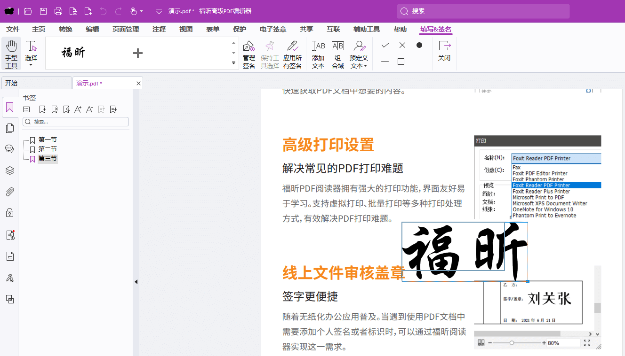The width and height of the screenshot is (625, 356).
Task: Click the top search box (搜索)
Action: (483, 11)
